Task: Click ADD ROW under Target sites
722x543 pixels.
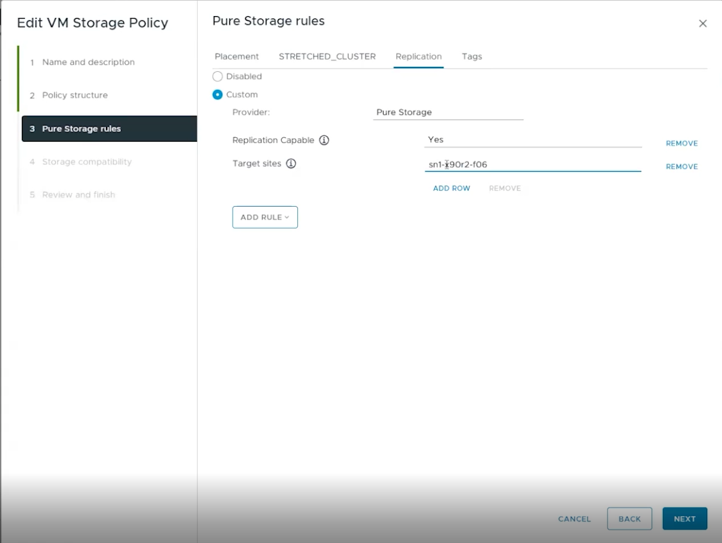Action: click(x=452, y=188)
